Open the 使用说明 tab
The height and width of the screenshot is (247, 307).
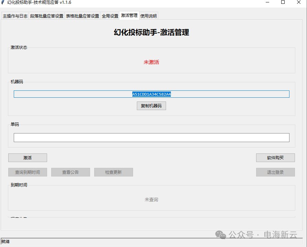pyautogui.click(x=148, y=15)
